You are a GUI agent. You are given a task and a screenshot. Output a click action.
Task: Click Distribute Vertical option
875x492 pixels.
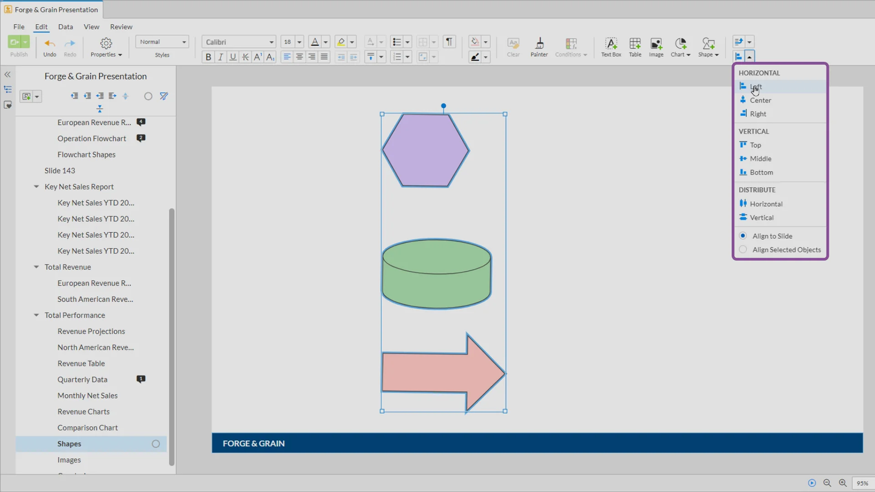[762, 218]
